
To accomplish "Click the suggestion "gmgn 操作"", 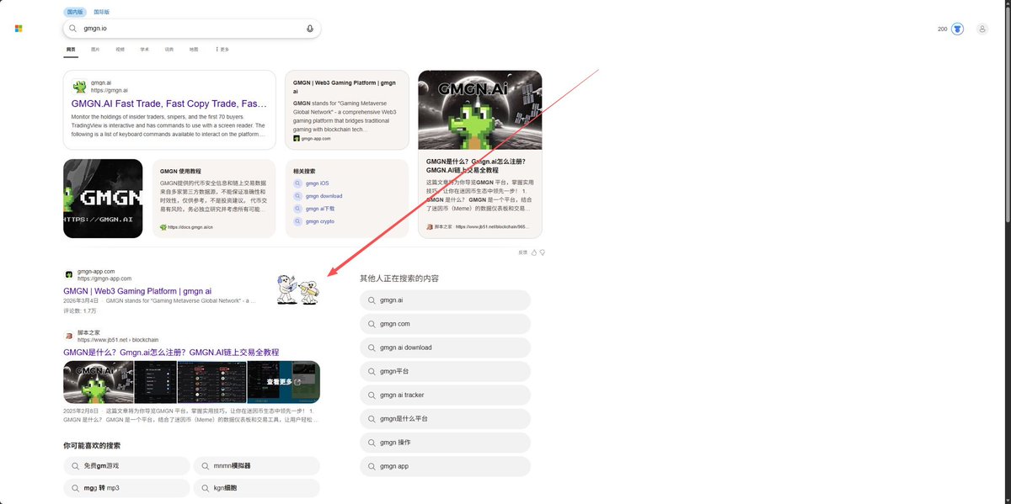I will click(445, 442).
